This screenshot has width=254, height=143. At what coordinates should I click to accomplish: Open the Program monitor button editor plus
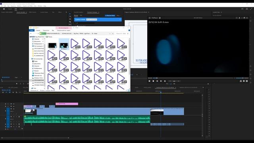pos(208,84)
